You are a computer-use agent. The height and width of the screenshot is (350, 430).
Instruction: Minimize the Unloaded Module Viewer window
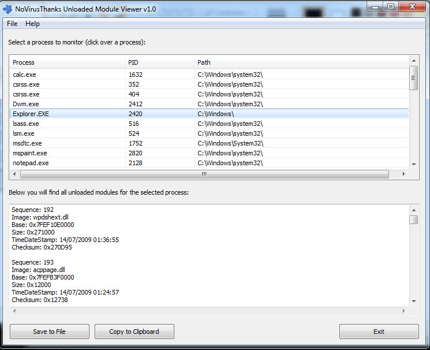(375, 7)
